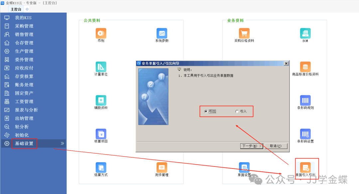Open the 采购价格资料 purchase price icon
The width and height of the screenshot is (359, 194).
(x=244, y=33)
